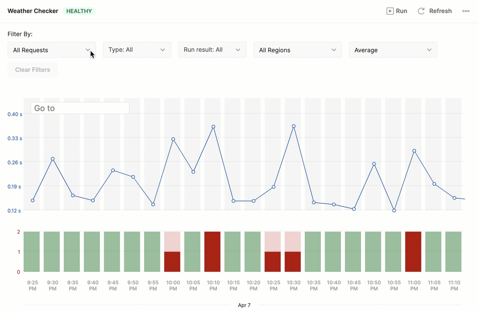
Task: Open the Average metric dropdown
Action: click(x=393, y=50)
